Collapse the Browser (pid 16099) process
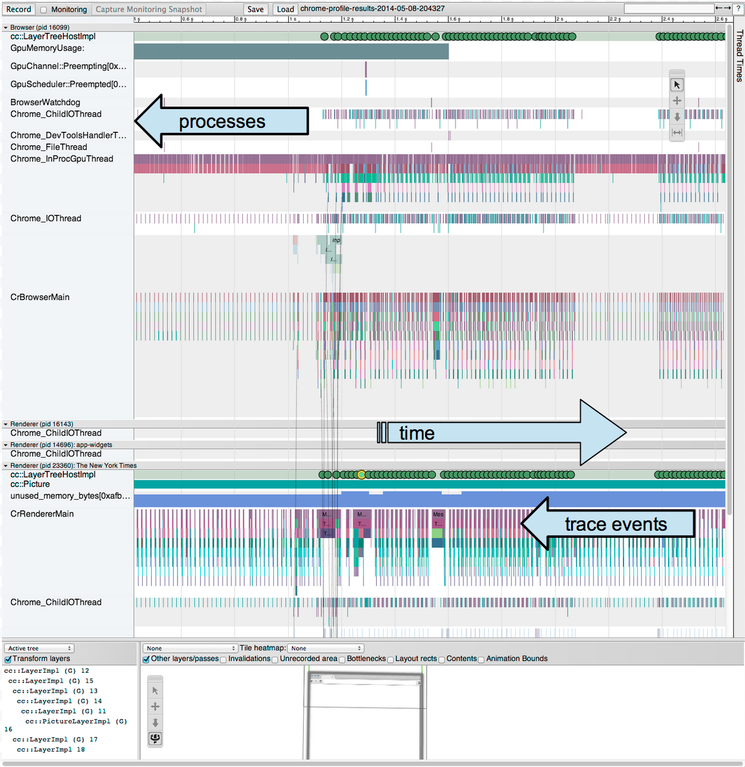 (6, 28)
